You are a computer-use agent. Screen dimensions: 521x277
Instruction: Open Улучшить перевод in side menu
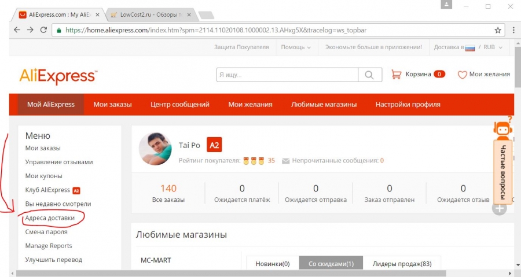point(53,260)
